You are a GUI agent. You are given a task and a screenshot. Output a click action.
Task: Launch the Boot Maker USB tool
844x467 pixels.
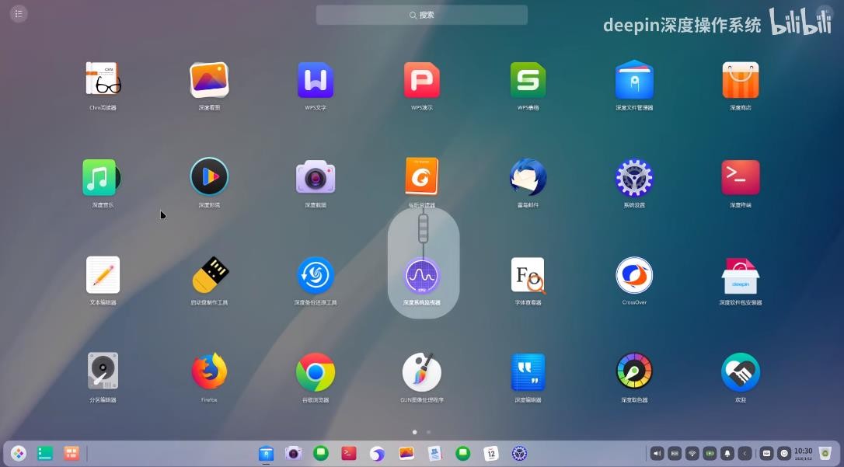[211, 275]
